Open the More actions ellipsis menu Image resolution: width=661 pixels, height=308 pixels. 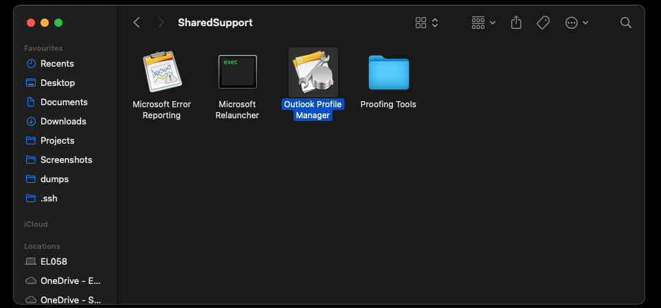[x=576, y=23]
